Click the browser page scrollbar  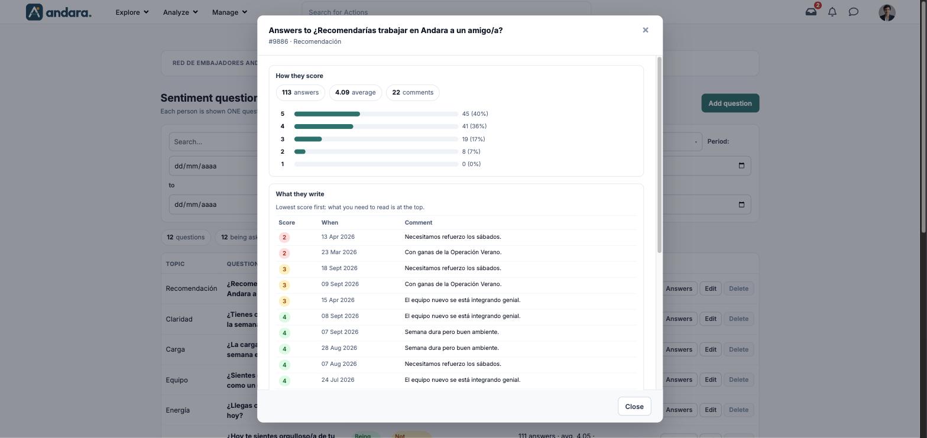[x=924, y=118]
